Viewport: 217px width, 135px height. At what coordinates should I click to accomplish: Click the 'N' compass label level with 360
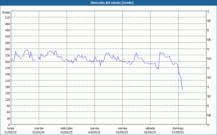point(208,49)
